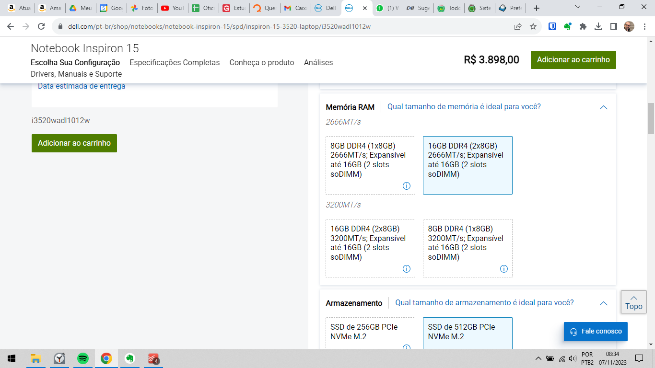Click header Adicionar ao carrinho button
Image resolution: width=655 pixels, height=368 pixels.
tap(573, 60)
